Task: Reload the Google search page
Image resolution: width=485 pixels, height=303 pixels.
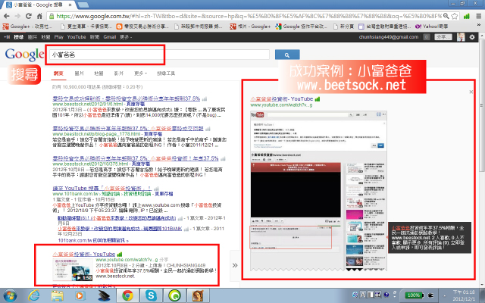Action: click(x=29, y=16)
